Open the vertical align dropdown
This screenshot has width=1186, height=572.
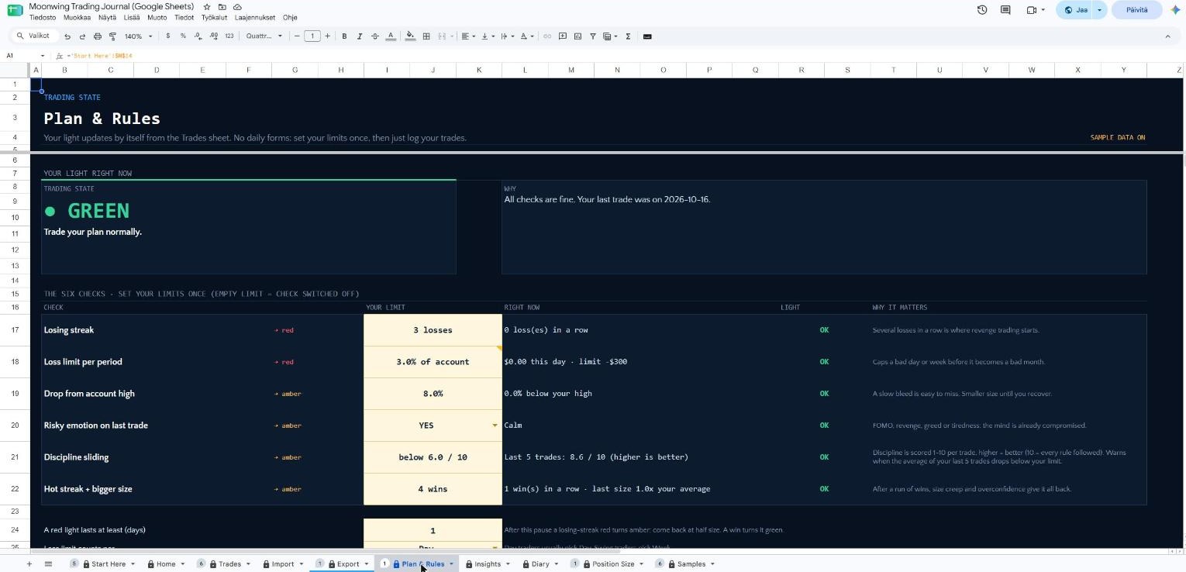(488, 36)
